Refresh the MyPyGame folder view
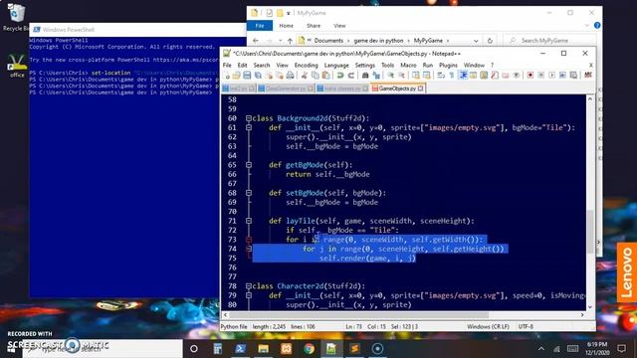The image size is (637, 358). pyautogui.click(x=490, y=41)
